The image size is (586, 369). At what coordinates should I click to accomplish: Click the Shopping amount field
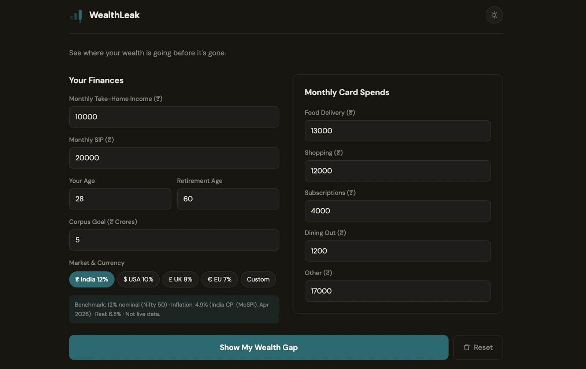click(398, 171)
